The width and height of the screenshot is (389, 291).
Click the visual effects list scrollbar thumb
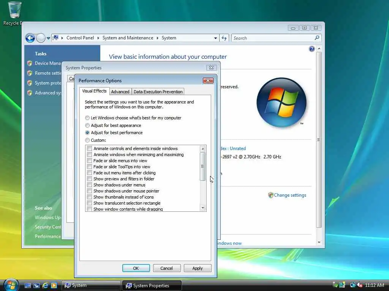(203, 167)
